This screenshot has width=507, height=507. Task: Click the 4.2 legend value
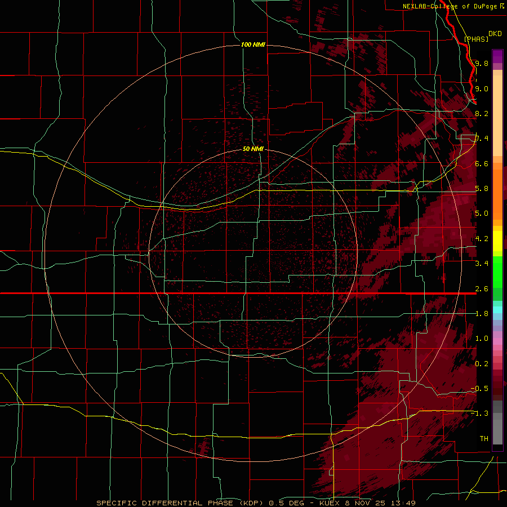pyautogui.click(x=482, y=239)
